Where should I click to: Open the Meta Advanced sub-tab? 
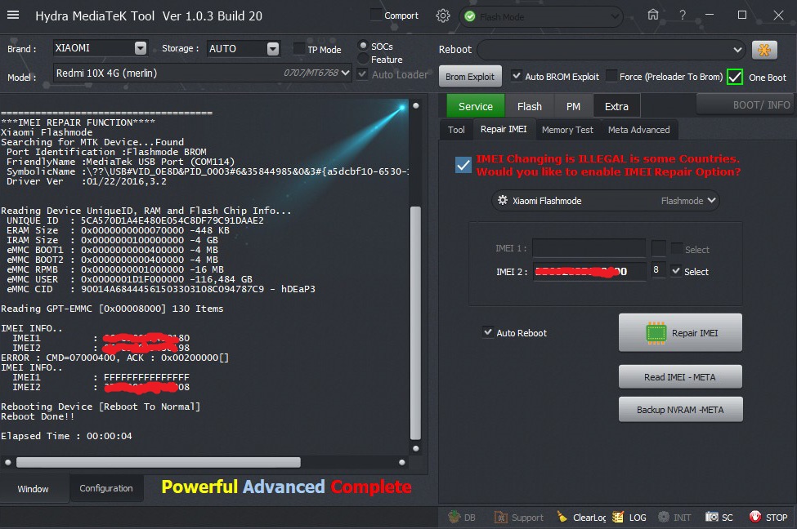point(639,130)
